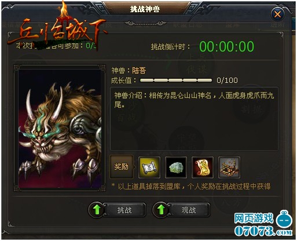Click the green arrow beside 挑战
This screenshot has height=241, width=297.
pyautogui.click(x=97, y=210)
